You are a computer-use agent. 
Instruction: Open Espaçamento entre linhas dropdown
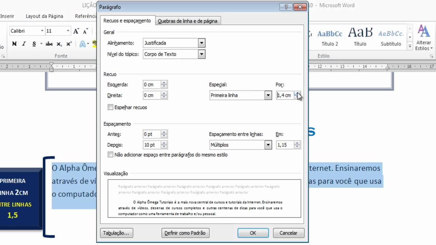(268, 145)
